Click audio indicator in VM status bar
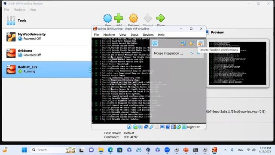The image size is (275, 155). [x=141, y=127]
